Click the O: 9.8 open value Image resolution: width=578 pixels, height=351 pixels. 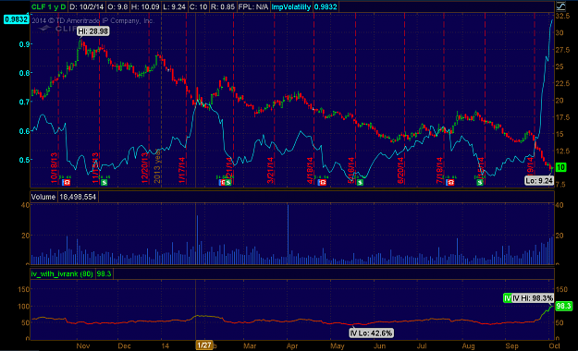click(x=117, y=6)
